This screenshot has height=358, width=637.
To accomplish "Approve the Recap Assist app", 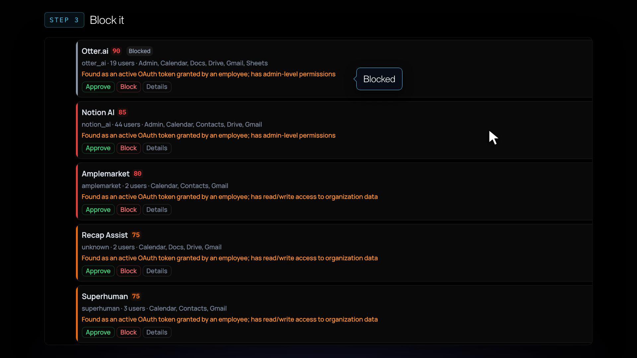I will point(98,271).
